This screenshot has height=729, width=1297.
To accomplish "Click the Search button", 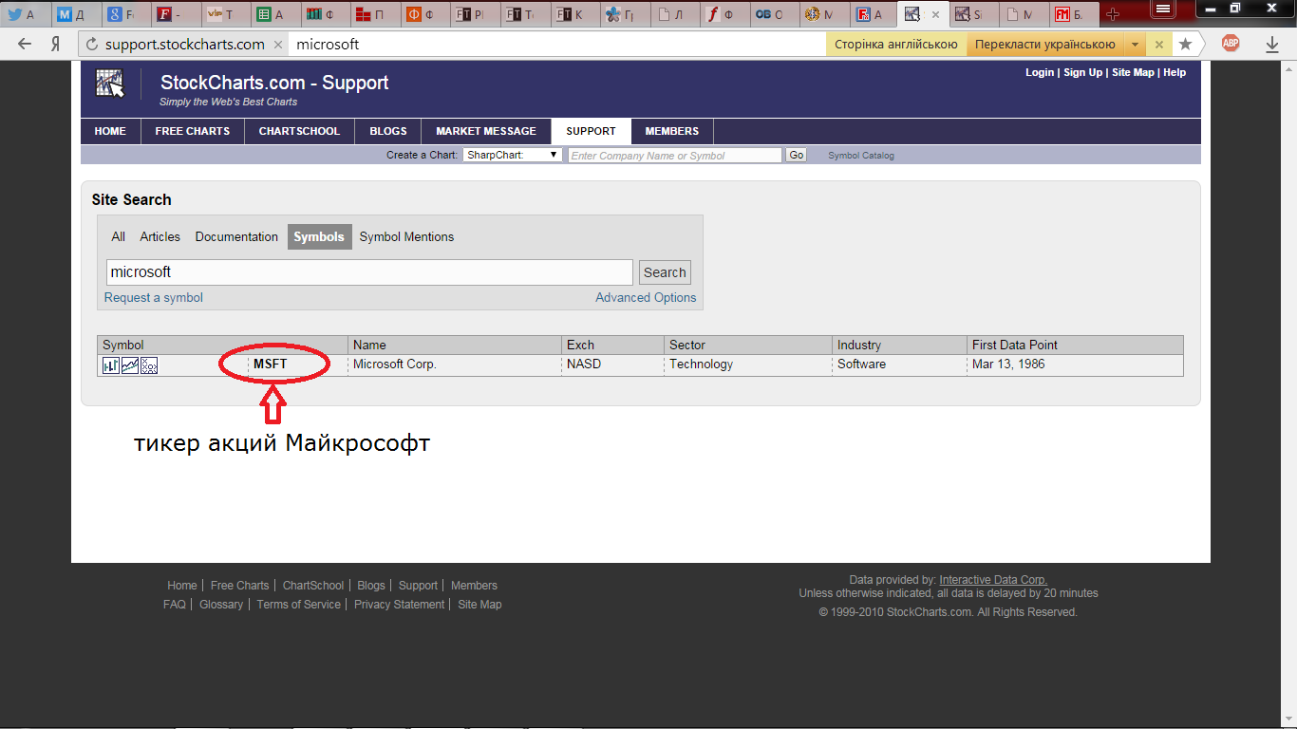I will (x=665, y=272).
